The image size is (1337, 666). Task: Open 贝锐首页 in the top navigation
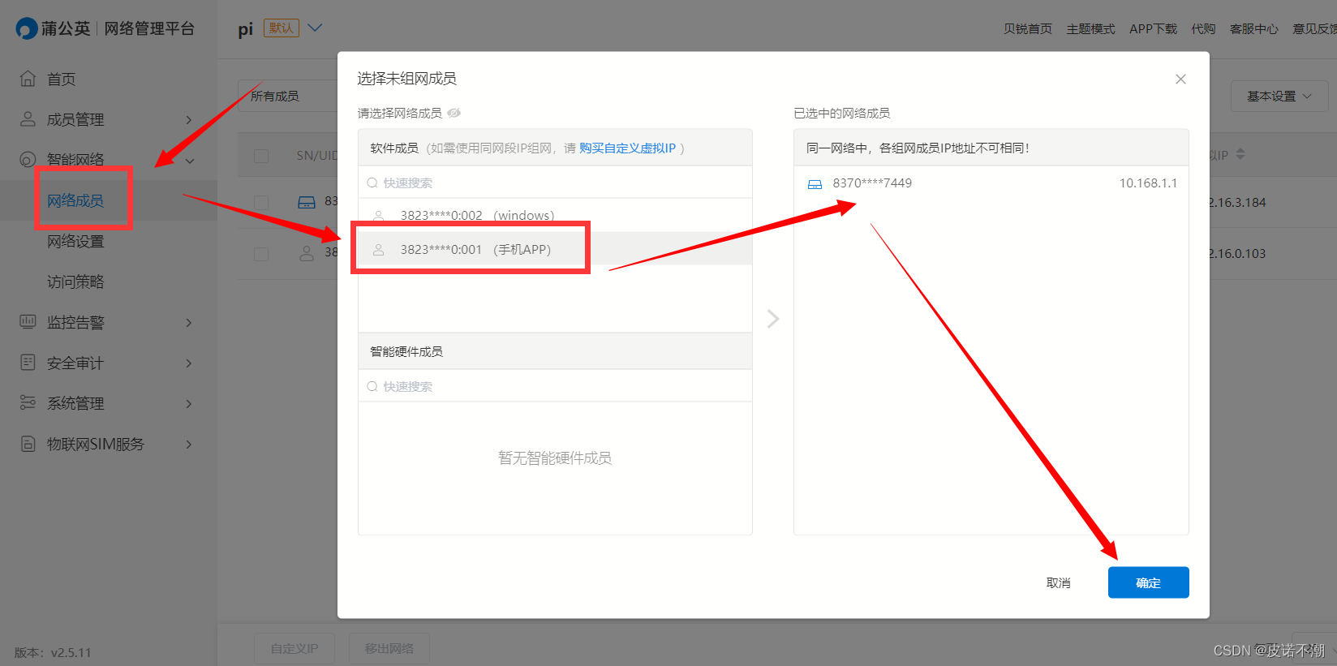pos(1027,28)
